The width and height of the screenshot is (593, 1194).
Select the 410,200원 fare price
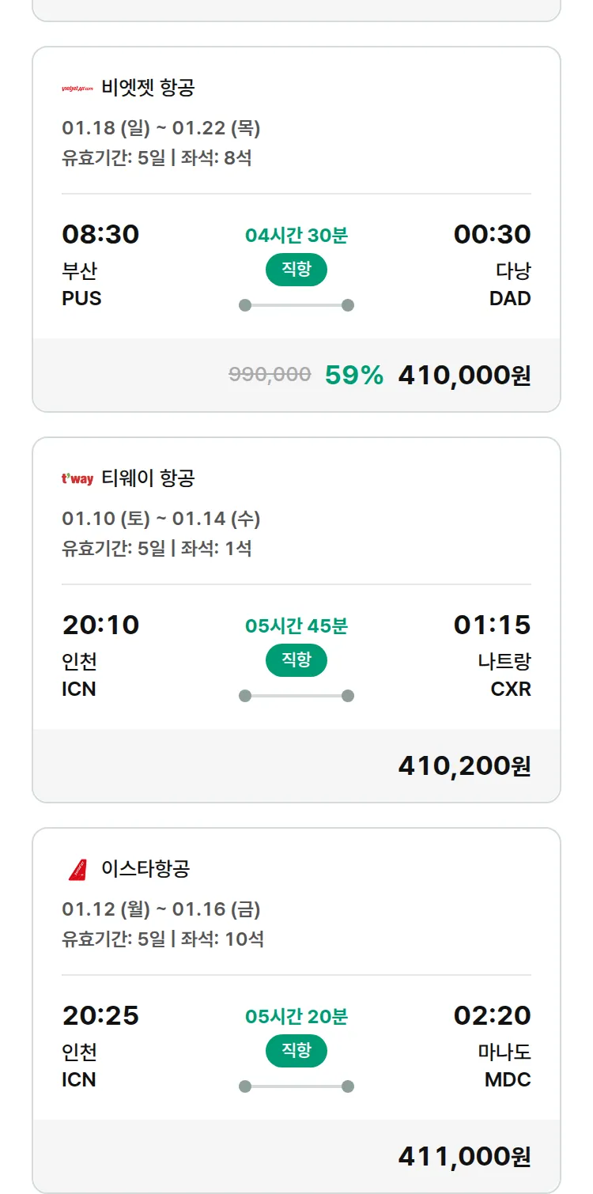pyautogui.click(x=464, y=766)
